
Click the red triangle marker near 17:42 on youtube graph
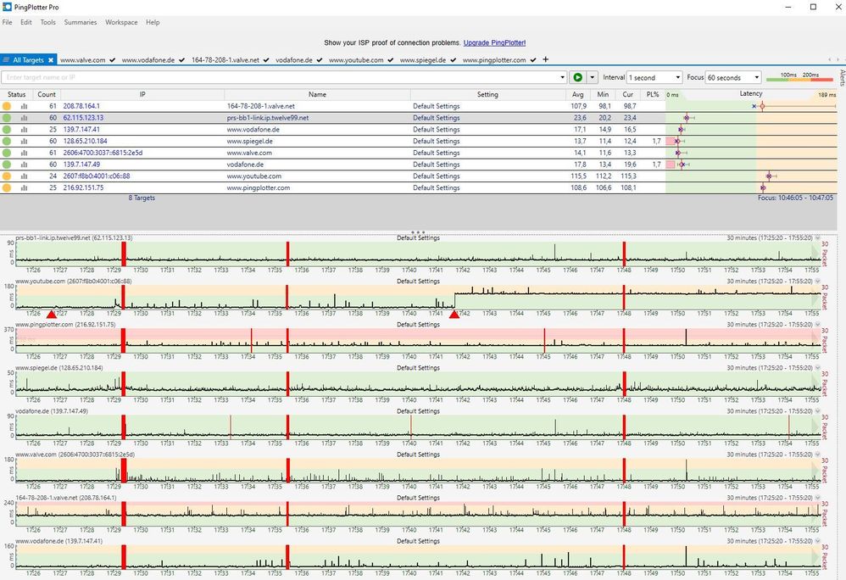(454, 315)
